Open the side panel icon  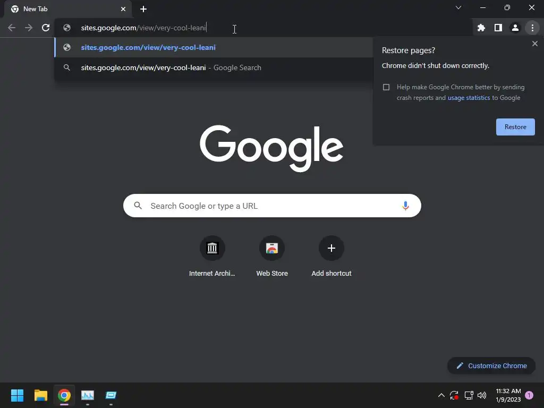pyautogui.click(x=498, y=28)
